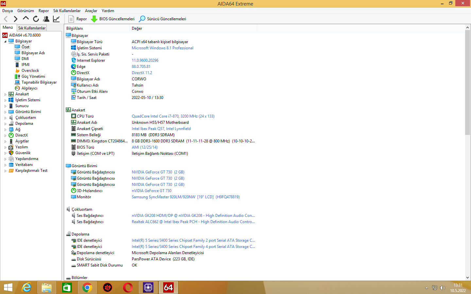471x294 pixels.
Task: Open BIOS Güncellemeleri from the toolbar
Action: coord(113,19)
